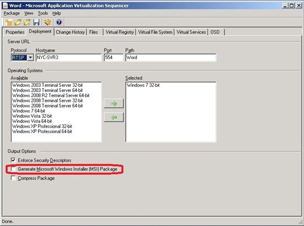This screenshot has height=226, width=304.
Task: Click the app icon in the title bar
Action: coord(6,6)
